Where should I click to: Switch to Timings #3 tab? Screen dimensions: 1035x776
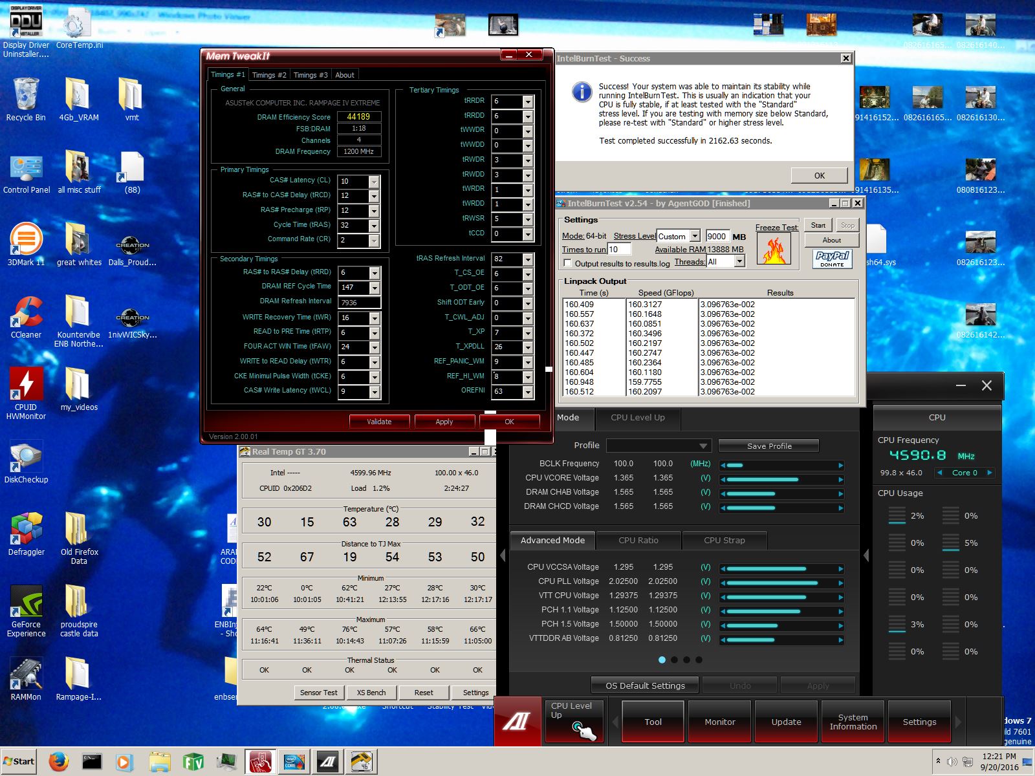pyautogui.click(x=310, y=75)
